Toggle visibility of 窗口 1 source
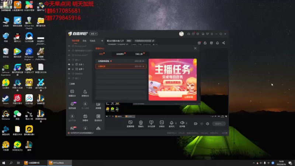295x166 pixels. click(x=69, y=78)
